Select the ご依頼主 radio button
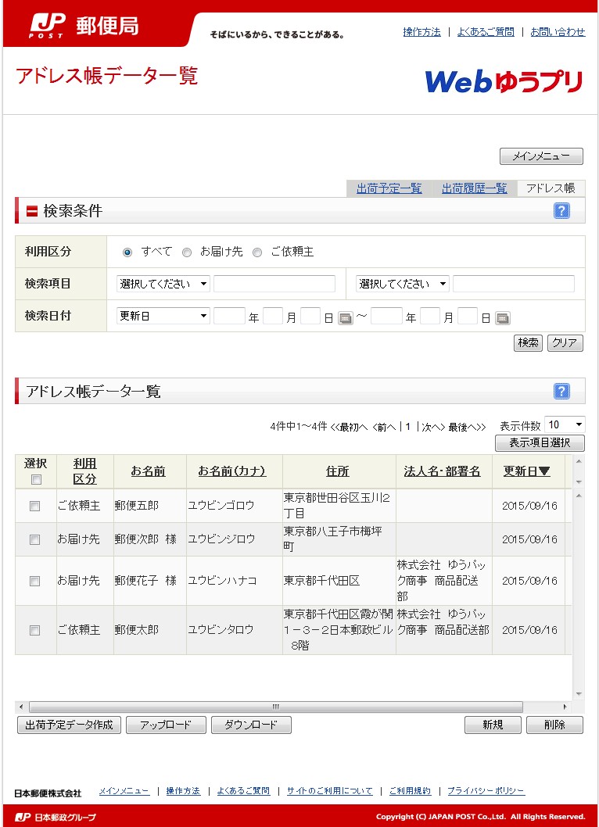This screenshot has width=599, height=827. pos(257,252)
